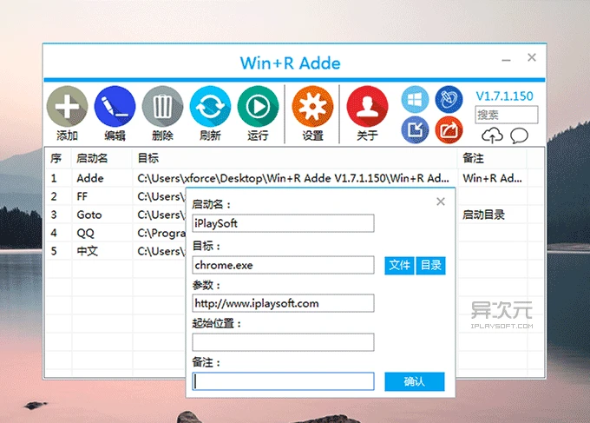
Task: Click the 文件 (File) browse button
Action: tap(399, 265)
